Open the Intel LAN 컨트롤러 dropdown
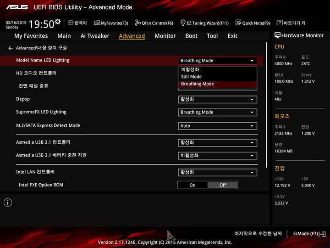The height and width of the screenshot is (248, 330). (217, 173)
